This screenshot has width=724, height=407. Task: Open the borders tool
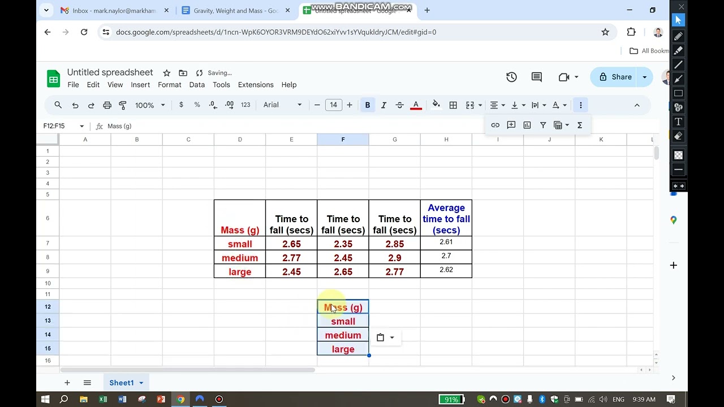453,105
